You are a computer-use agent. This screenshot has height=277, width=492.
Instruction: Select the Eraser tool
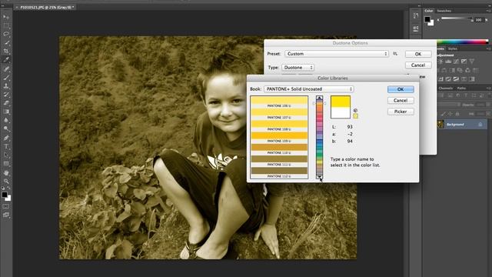6,102
